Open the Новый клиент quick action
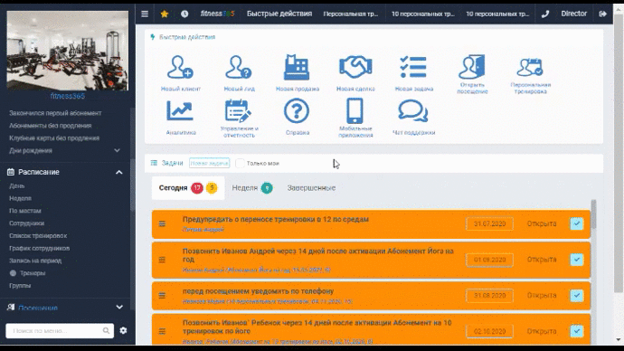Image resolution: width=624 pixels, height=351 pixels. tap(180, 67)
